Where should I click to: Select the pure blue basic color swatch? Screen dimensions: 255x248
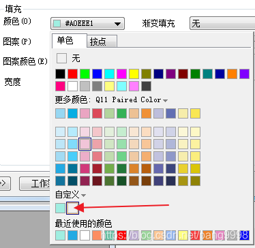(97, 74)
